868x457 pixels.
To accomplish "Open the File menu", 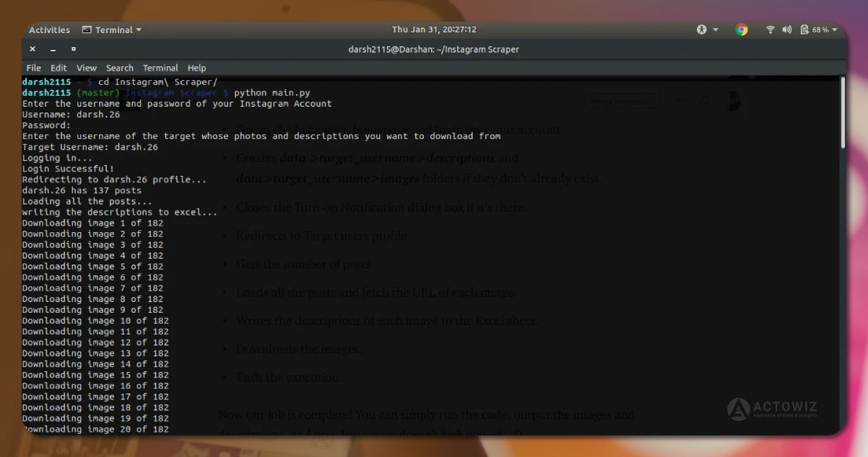I will click(x=33, y=68).
